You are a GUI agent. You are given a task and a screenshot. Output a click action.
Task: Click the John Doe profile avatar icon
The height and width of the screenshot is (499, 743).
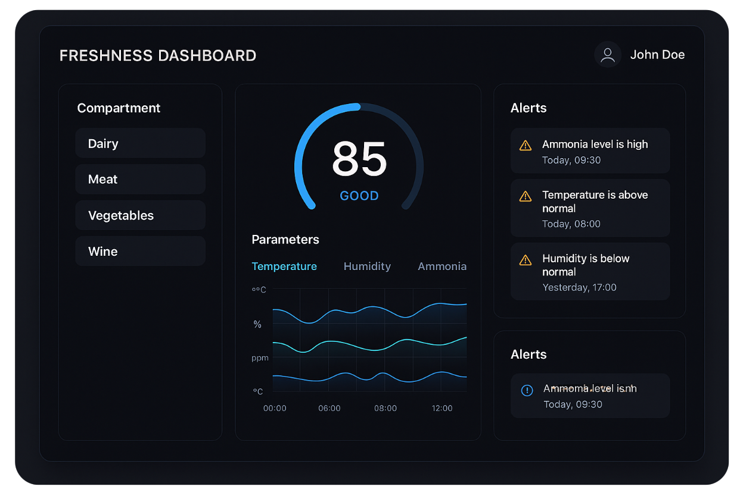(x=607, y=55)
